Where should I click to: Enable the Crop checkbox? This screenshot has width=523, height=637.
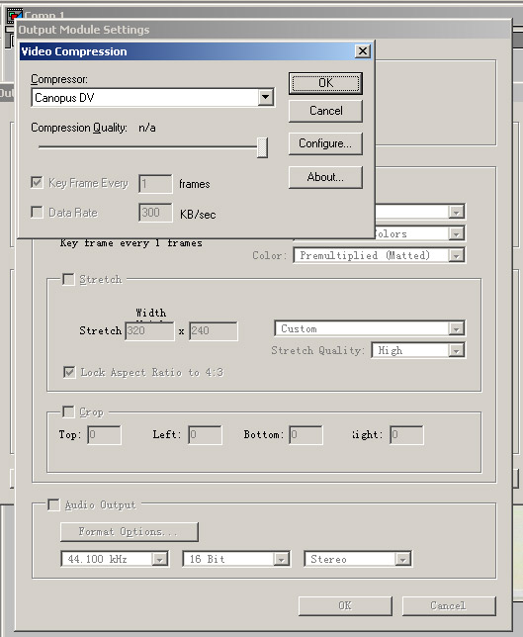(x=68, y=411)
